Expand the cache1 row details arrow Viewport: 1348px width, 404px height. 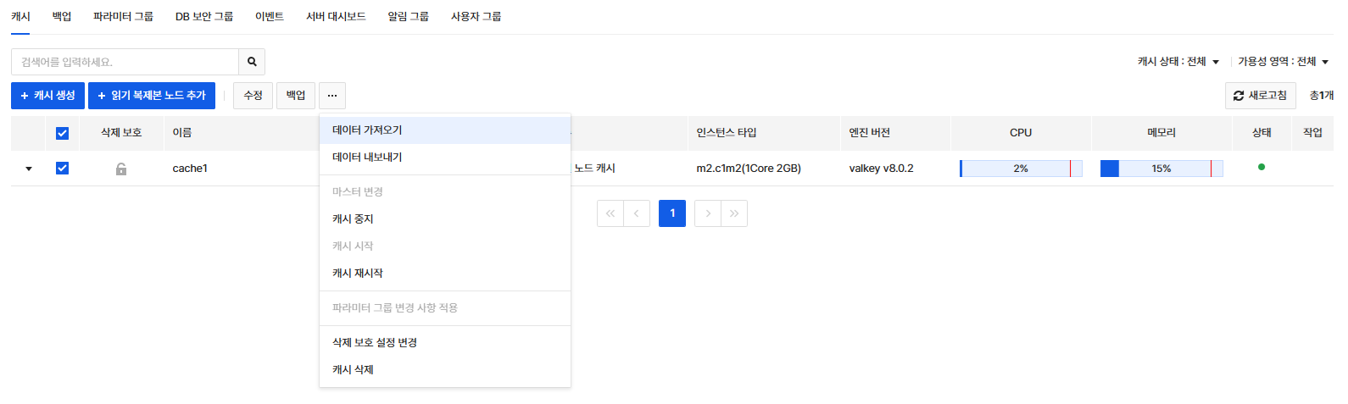pyautogui.click(x=29, y=169)
